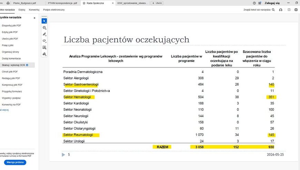The width and height of the screenshot is (300, 170).
Task: Select the arrow selection tool
Action: pyautogui.click(x=44, y=21)
